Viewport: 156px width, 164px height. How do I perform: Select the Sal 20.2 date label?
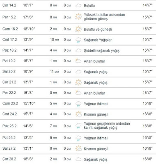click(9, 71)
